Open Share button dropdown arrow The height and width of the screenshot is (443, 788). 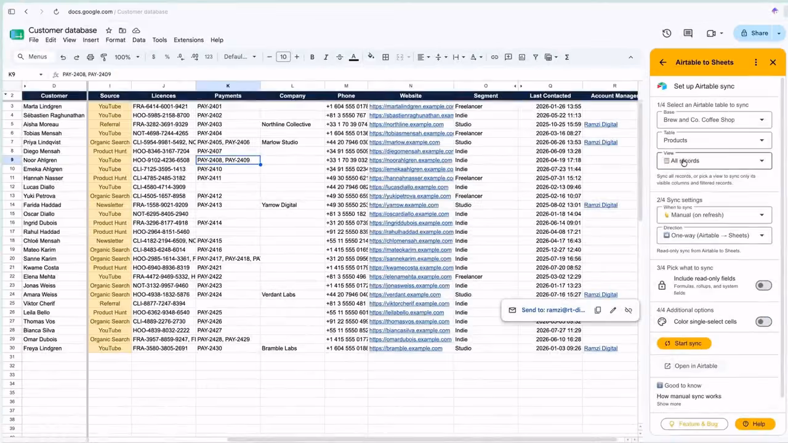[779, 33]
